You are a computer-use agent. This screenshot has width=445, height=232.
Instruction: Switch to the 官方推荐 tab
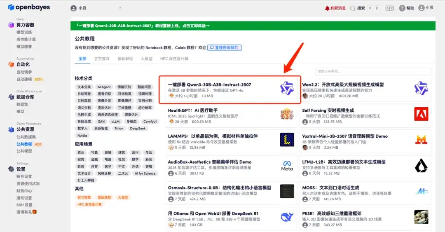point(102,59)
